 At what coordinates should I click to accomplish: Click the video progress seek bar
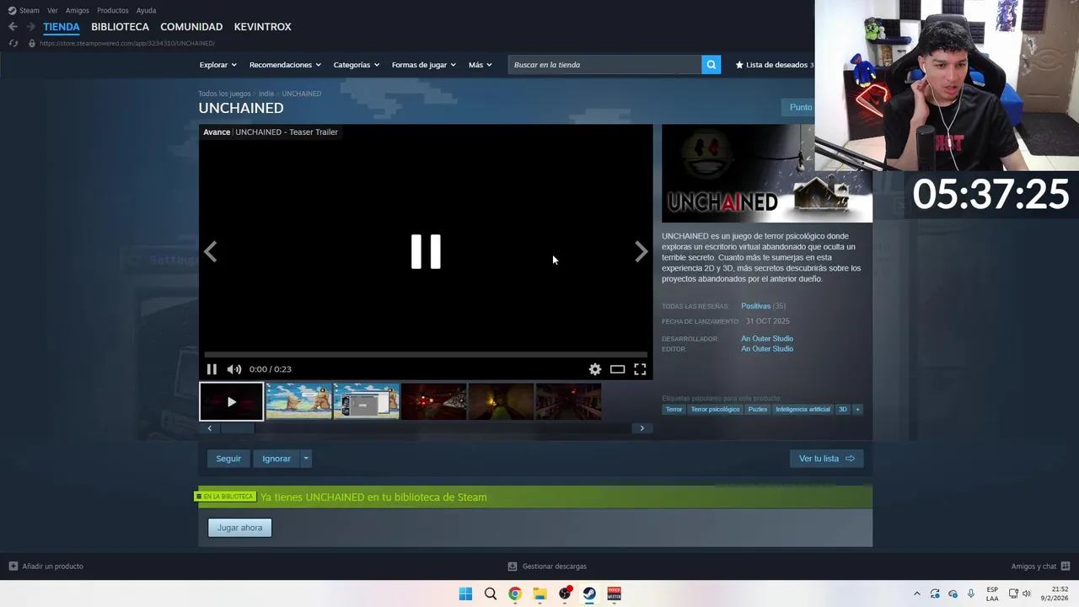(x=426, y=355)
